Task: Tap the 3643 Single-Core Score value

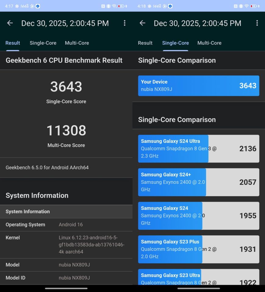Action: [x=66, y=87]
